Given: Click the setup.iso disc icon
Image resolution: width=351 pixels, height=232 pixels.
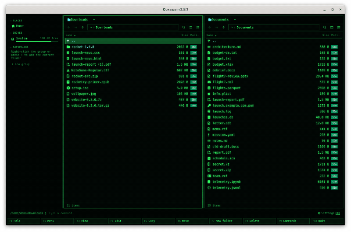Looking at the screenshot, I should [x=68, y=88].
